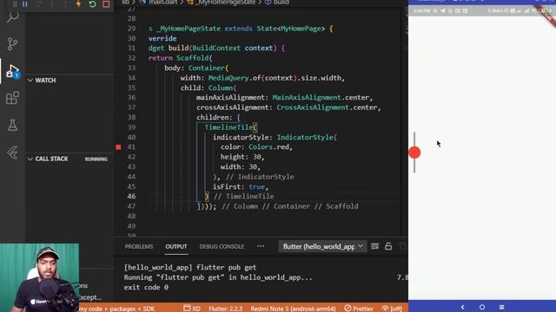This screenshot has width=556, height=312.
Task: Open the Source Control view
Action: [x=12, y=44]
